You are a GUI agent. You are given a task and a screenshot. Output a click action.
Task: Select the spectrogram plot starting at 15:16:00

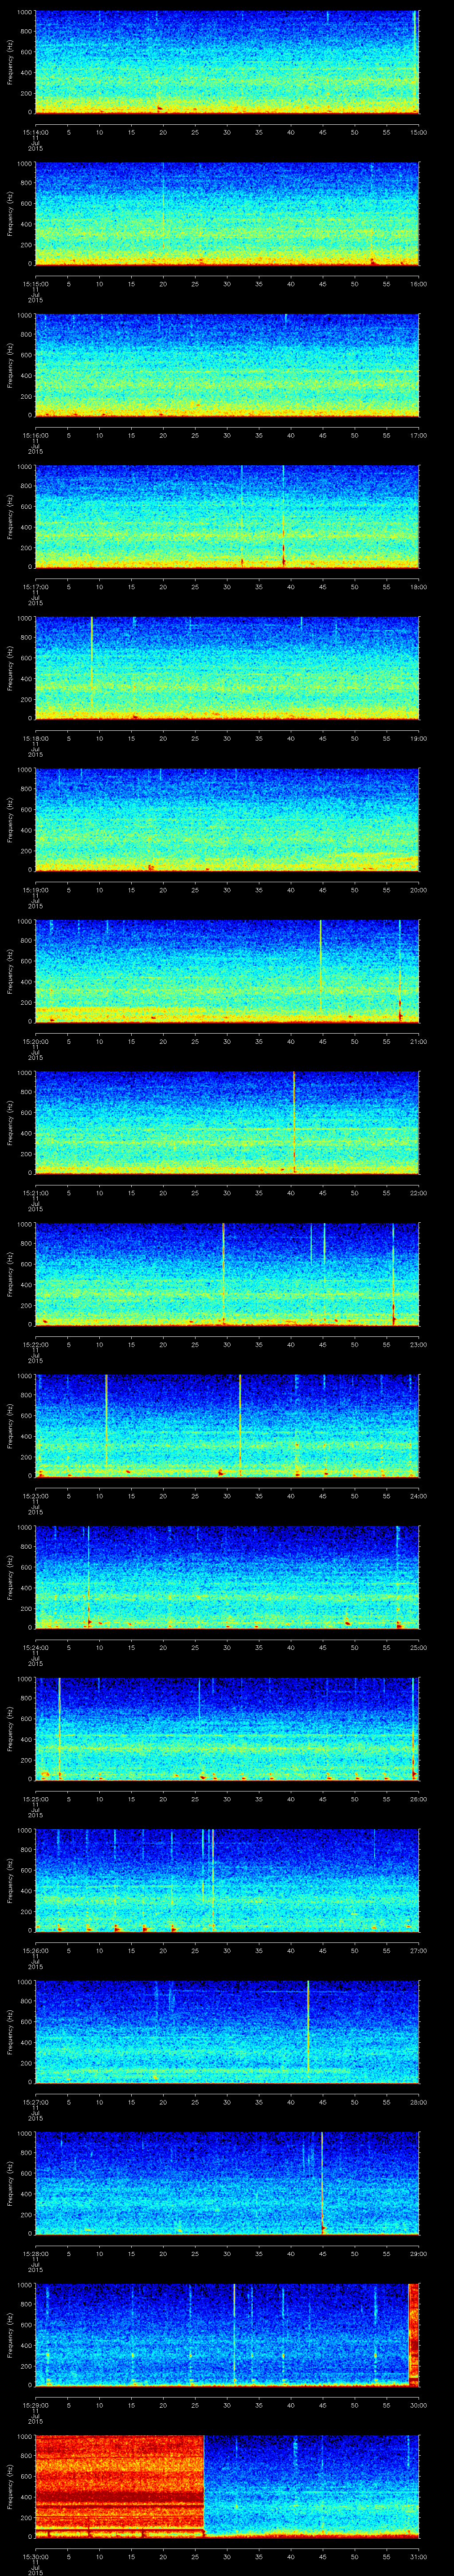(227, 365)
